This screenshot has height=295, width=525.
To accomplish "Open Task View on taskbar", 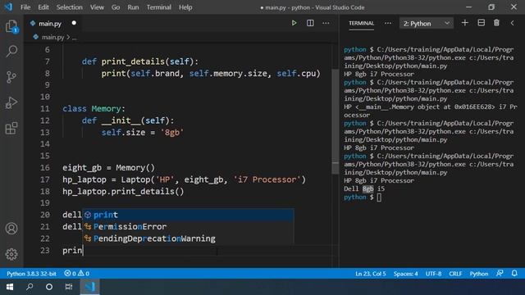I will tap(69, 287).
